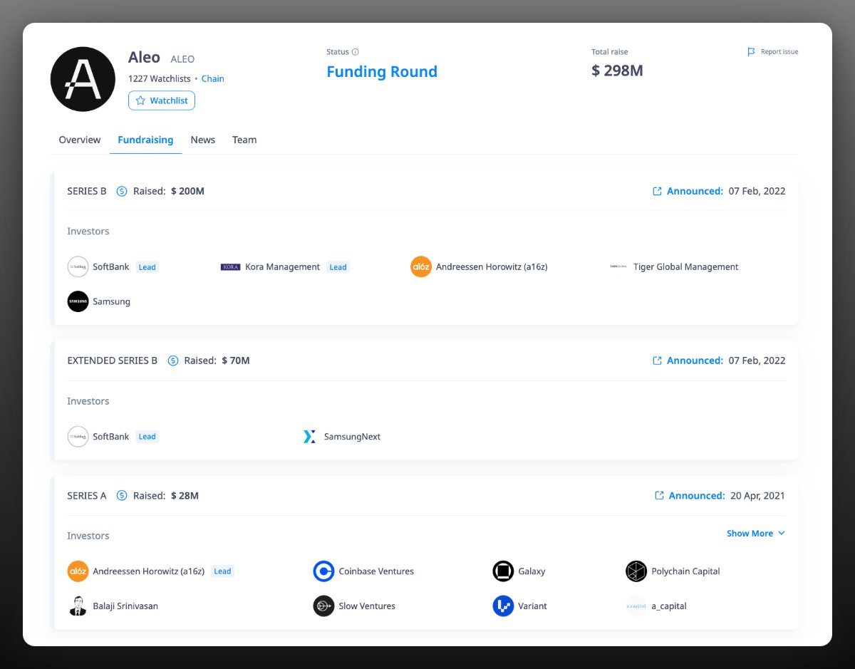Image resolution: width=855 pixels, height=669 pixels.
Task: Click the Slow Ventures name
Action: (367, 606)
